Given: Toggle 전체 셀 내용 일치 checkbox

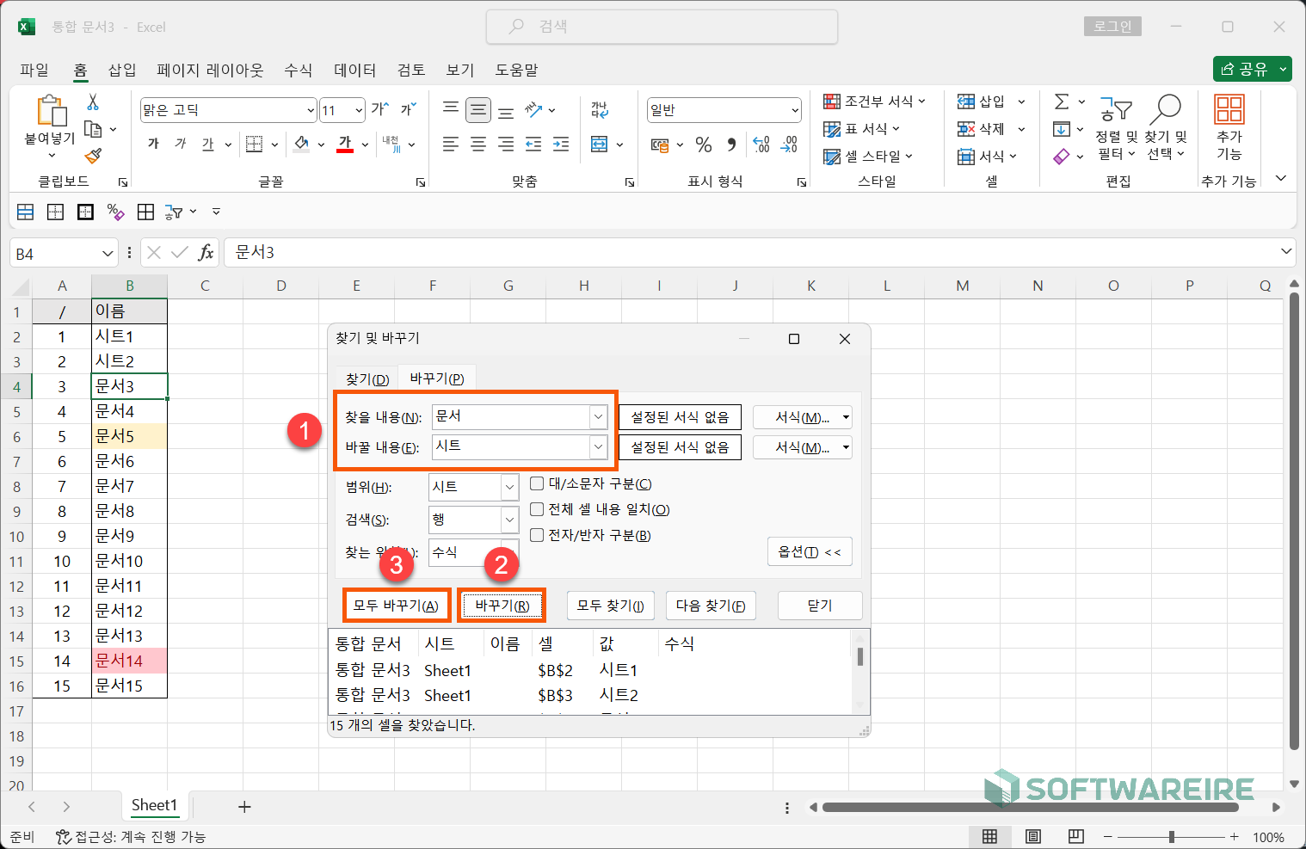Looking at the screenshot, I should tap(537, 509).
